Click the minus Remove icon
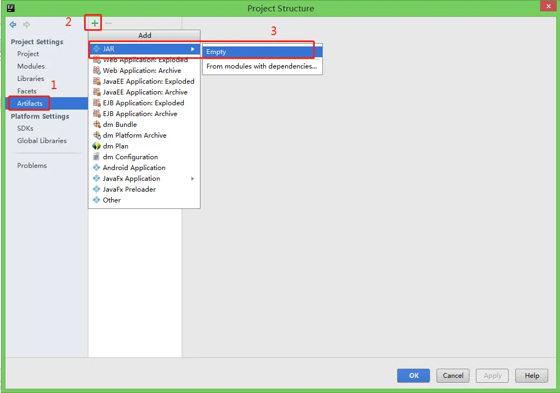The image size is (560, 393). [108, 23]
